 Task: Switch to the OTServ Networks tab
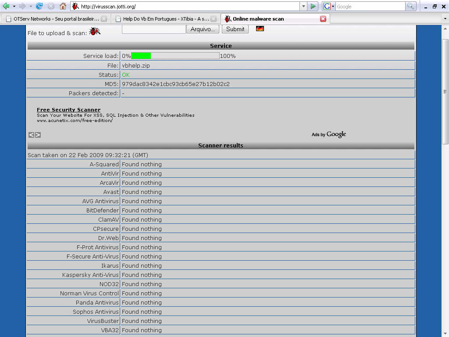click(56, 19)
